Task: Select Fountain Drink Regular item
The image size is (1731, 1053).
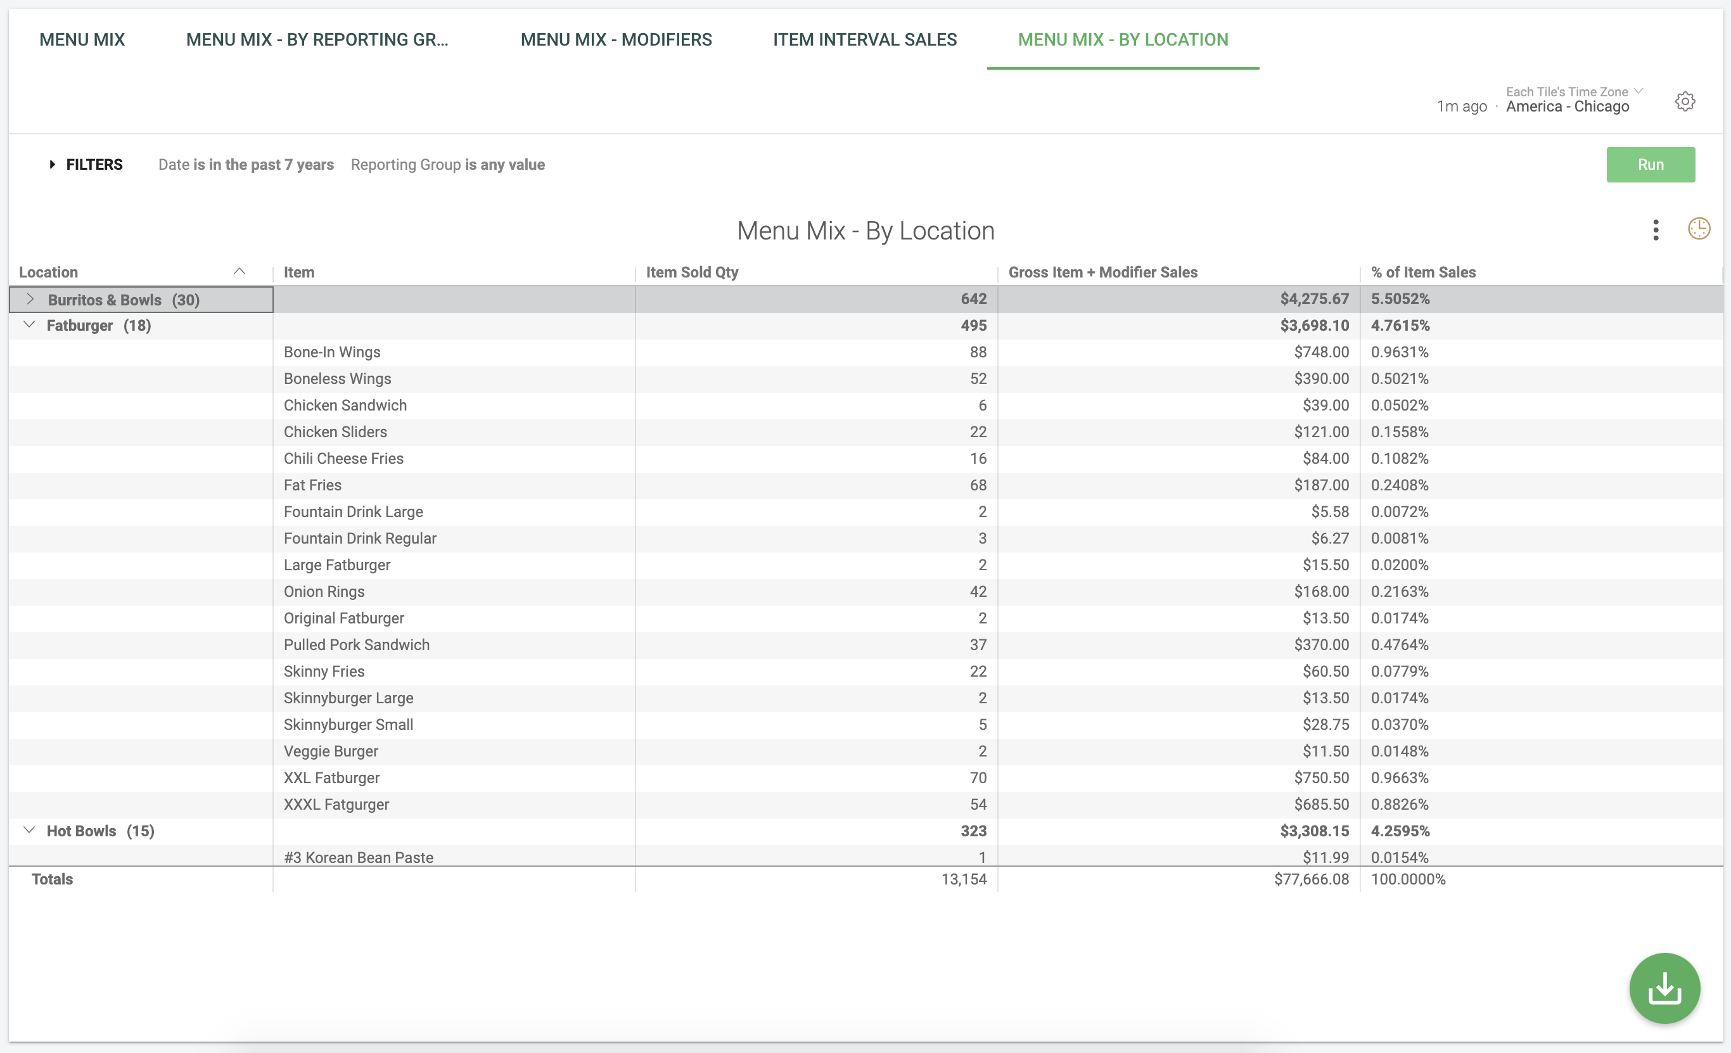Action: point(360,538)
